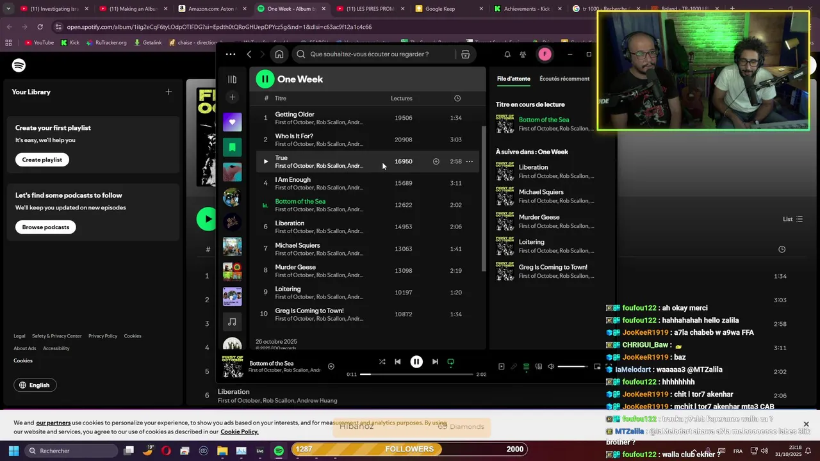Toggle shuffle in the player bar
This screenshot has height=461, width=820.
382,362
